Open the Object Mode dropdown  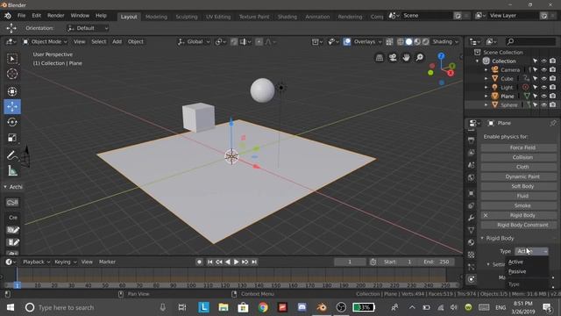click(x=45, y=42)
